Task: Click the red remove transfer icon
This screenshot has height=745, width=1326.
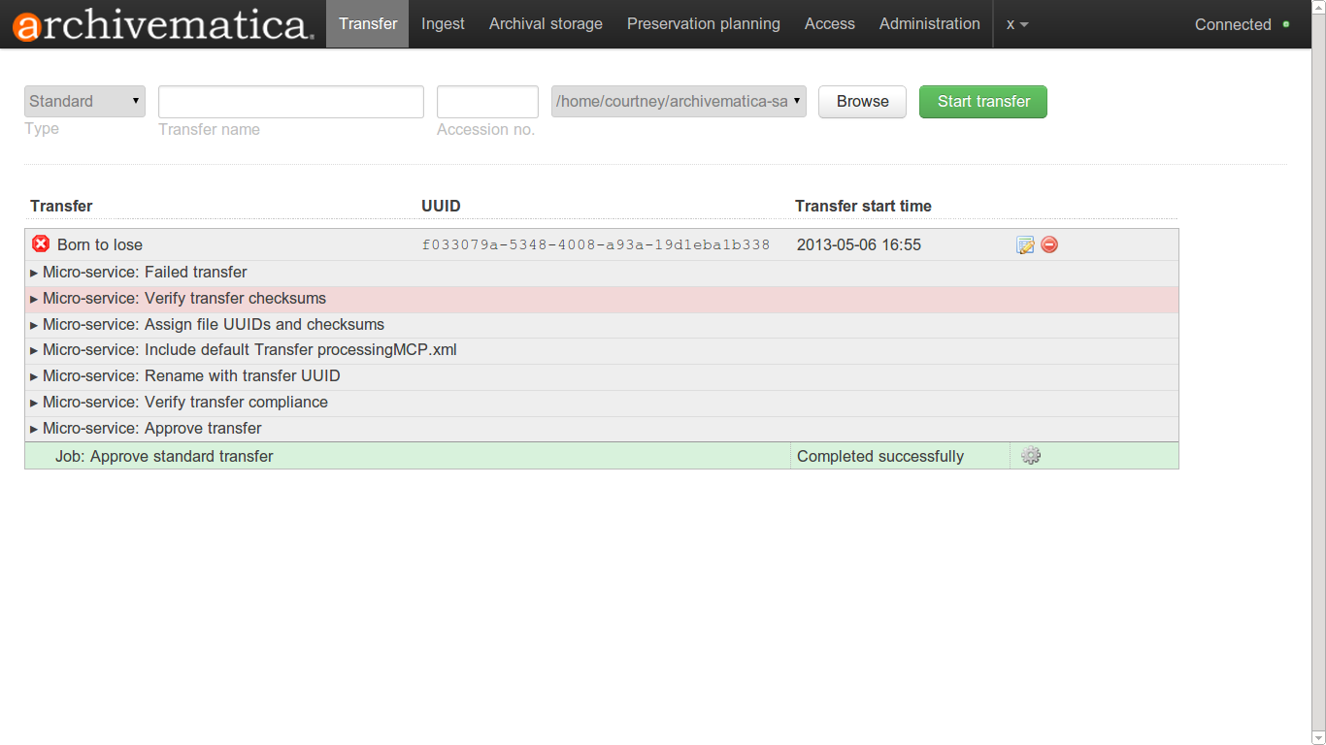Action: (1049, 245)
